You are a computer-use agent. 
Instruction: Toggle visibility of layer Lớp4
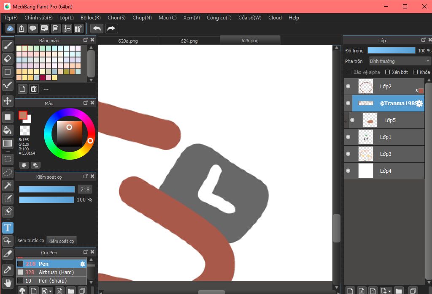[x=348, y=171]
